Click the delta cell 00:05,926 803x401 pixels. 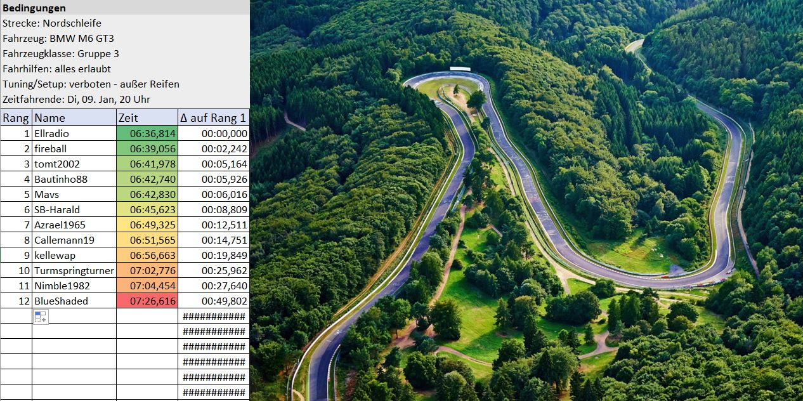[x=214, y=179]
